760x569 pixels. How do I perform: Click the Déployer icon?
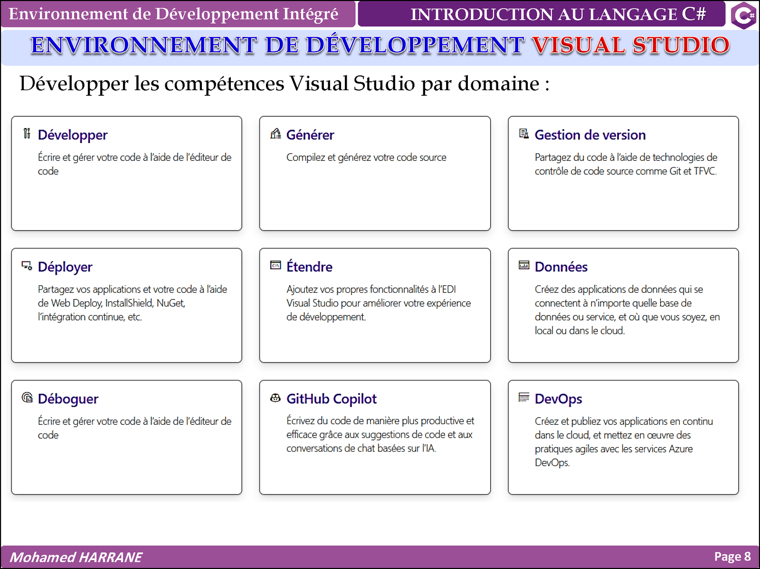pyautogui.click(x=27, y=266)
